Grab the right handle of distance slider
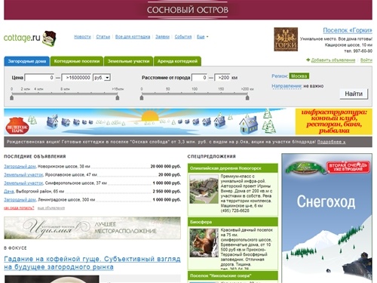The width and height of the screenshot is (377, 283). click(247, 97)
